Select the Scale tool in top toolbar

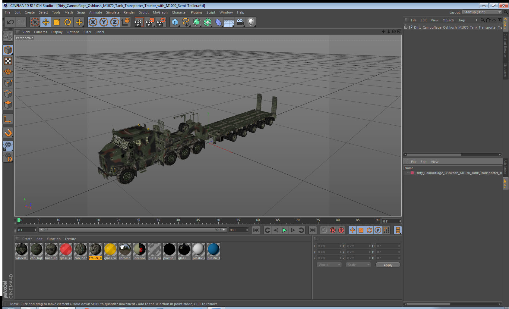pyautogui.click(x=57, y=22)
